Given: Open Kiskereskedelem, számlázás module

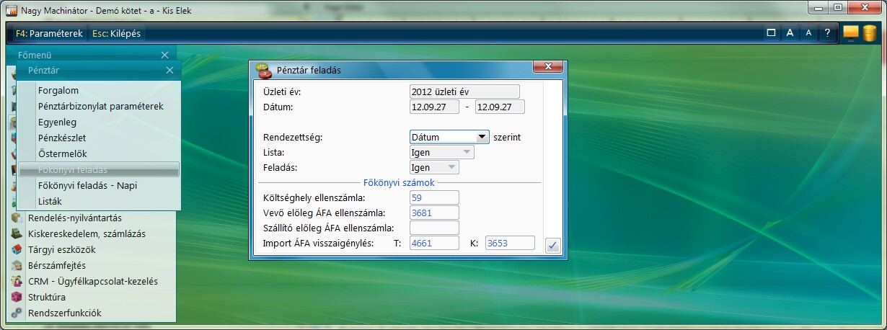Looking at the screenshot, I should click(x=87, y=233).
